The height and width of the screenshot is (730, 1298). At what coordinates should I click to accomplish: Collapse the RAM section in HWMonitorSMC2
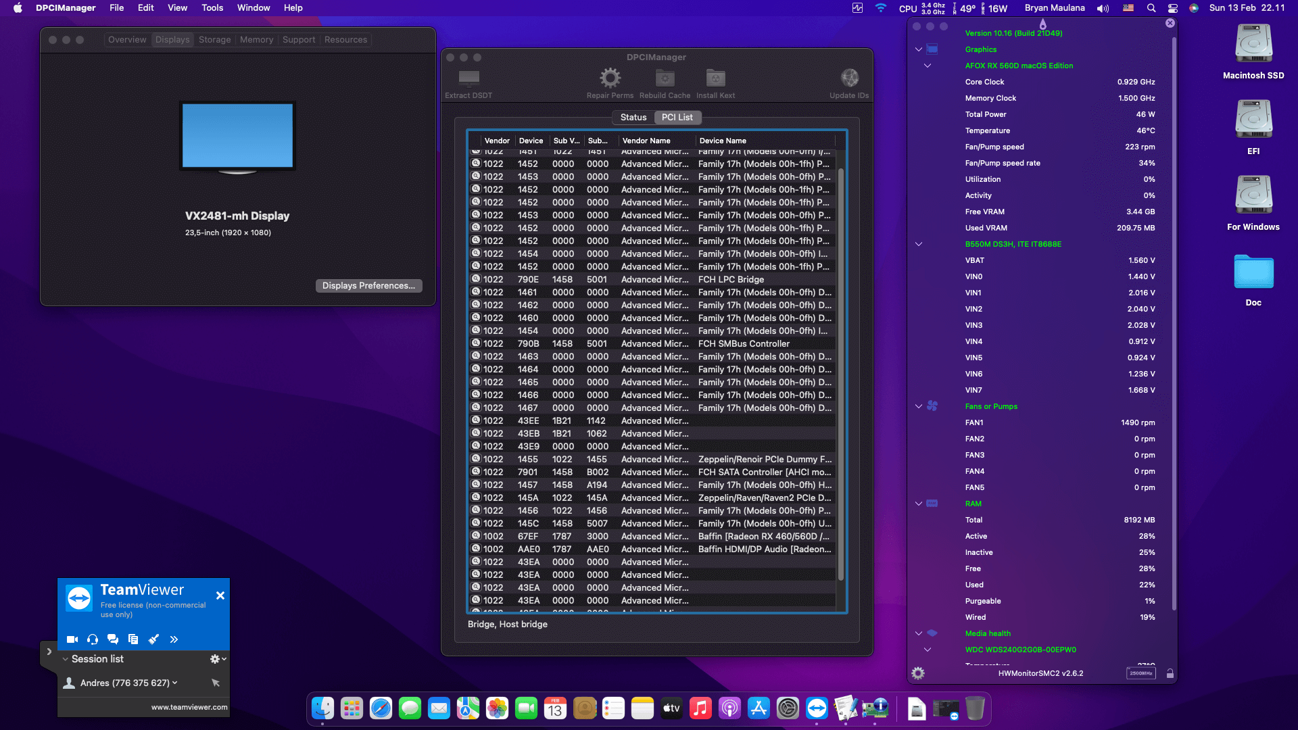(x=918, y=504)
